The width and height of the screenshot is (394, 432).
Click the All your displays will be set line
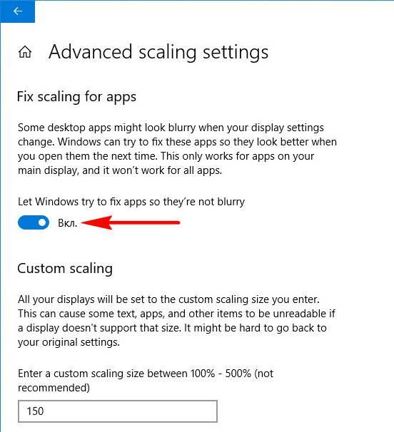click(168, 299)
